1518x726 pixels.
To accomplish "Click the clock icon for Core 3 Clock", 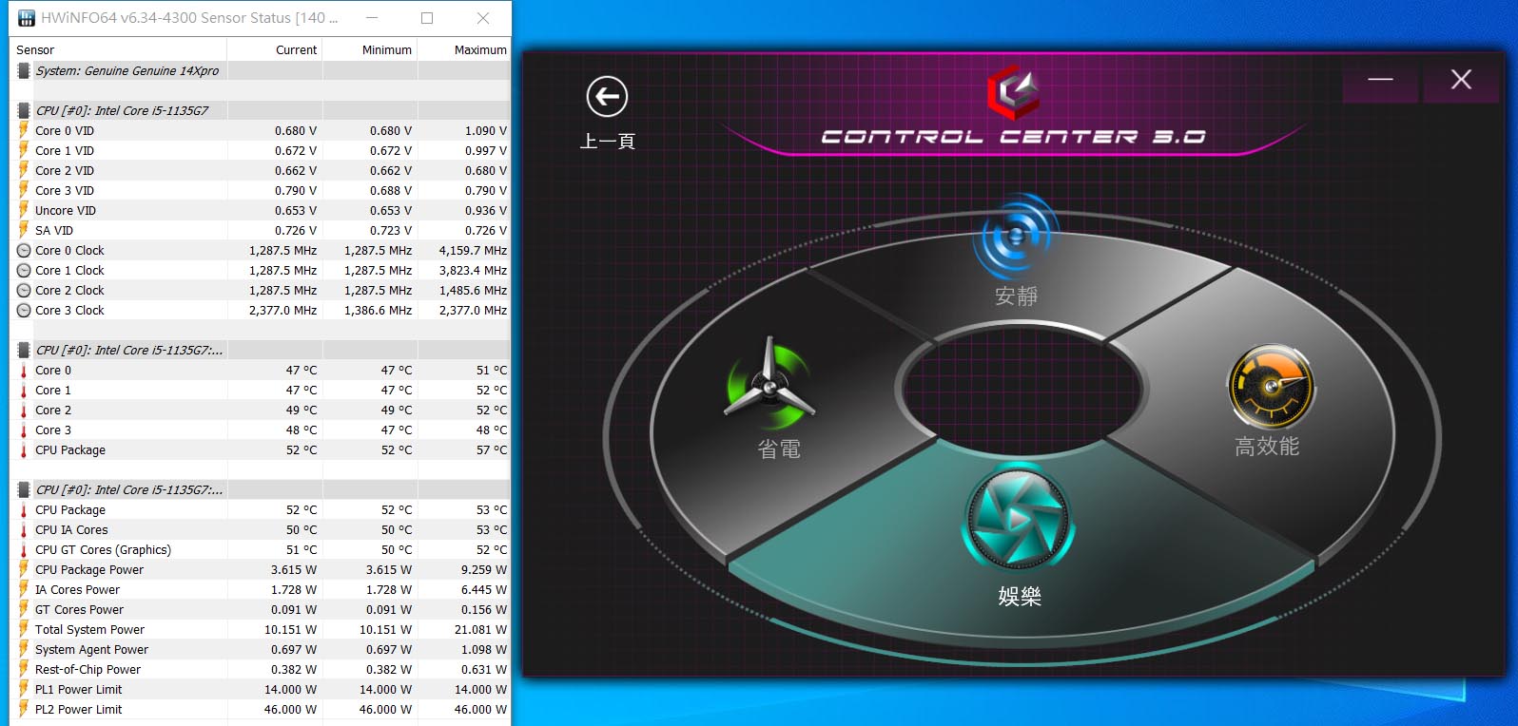I will coord(24,311).
